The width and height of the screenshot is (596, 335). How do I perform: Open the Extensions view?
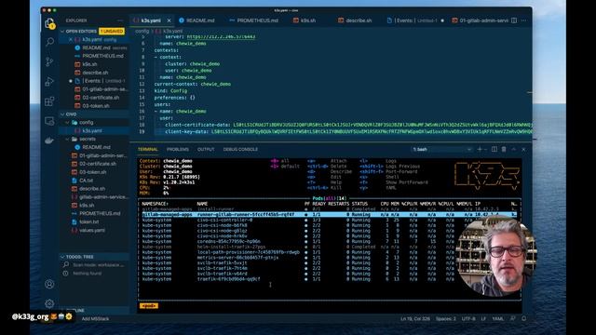coord(49,101)
